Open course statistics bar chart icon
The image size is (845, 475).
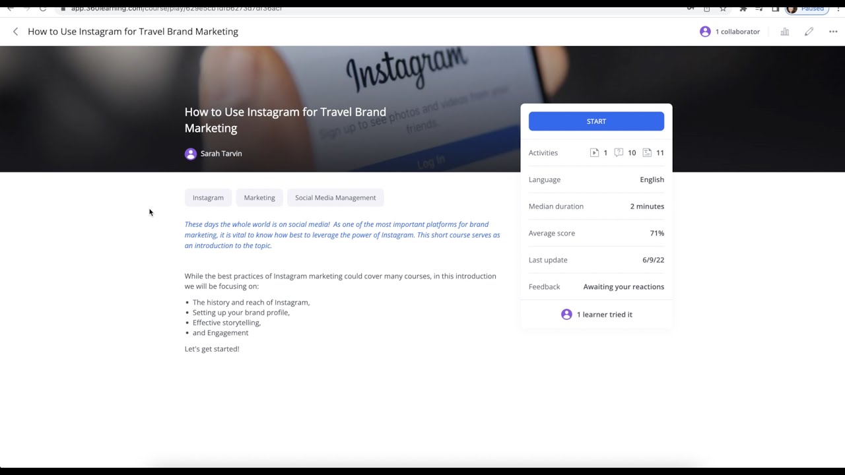pos(785,32)
